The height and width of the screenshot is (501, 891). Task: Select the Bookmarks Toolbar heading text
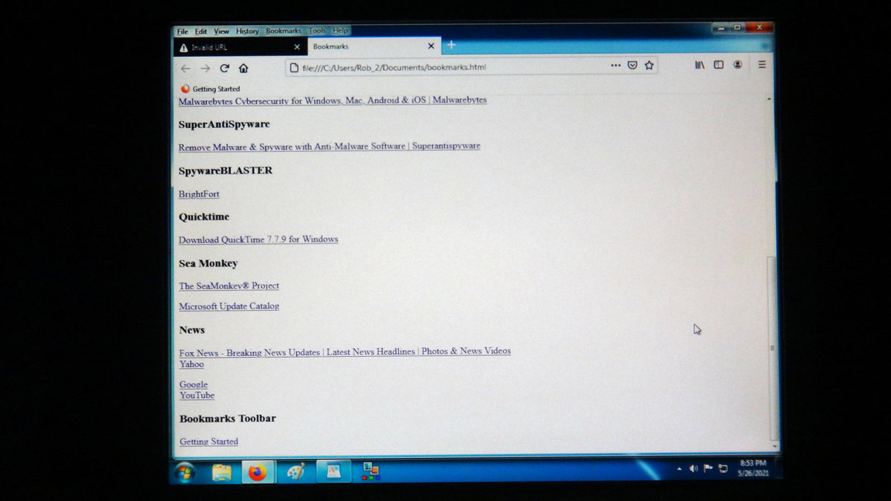click(x=228, y=418)
